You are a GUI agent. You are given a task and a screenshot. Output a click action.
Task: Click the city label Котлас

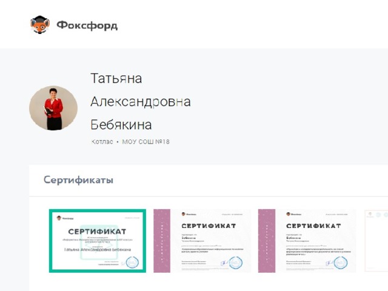102,142
